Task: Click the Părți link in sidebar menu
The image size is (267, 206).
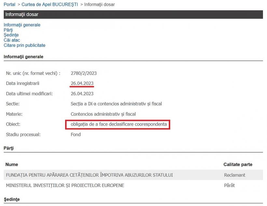Action: pyautogui.click(x=8, y=30)
